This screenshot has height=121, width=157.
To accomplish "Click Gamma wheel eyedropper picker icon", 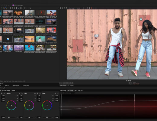I will (20, 93).
